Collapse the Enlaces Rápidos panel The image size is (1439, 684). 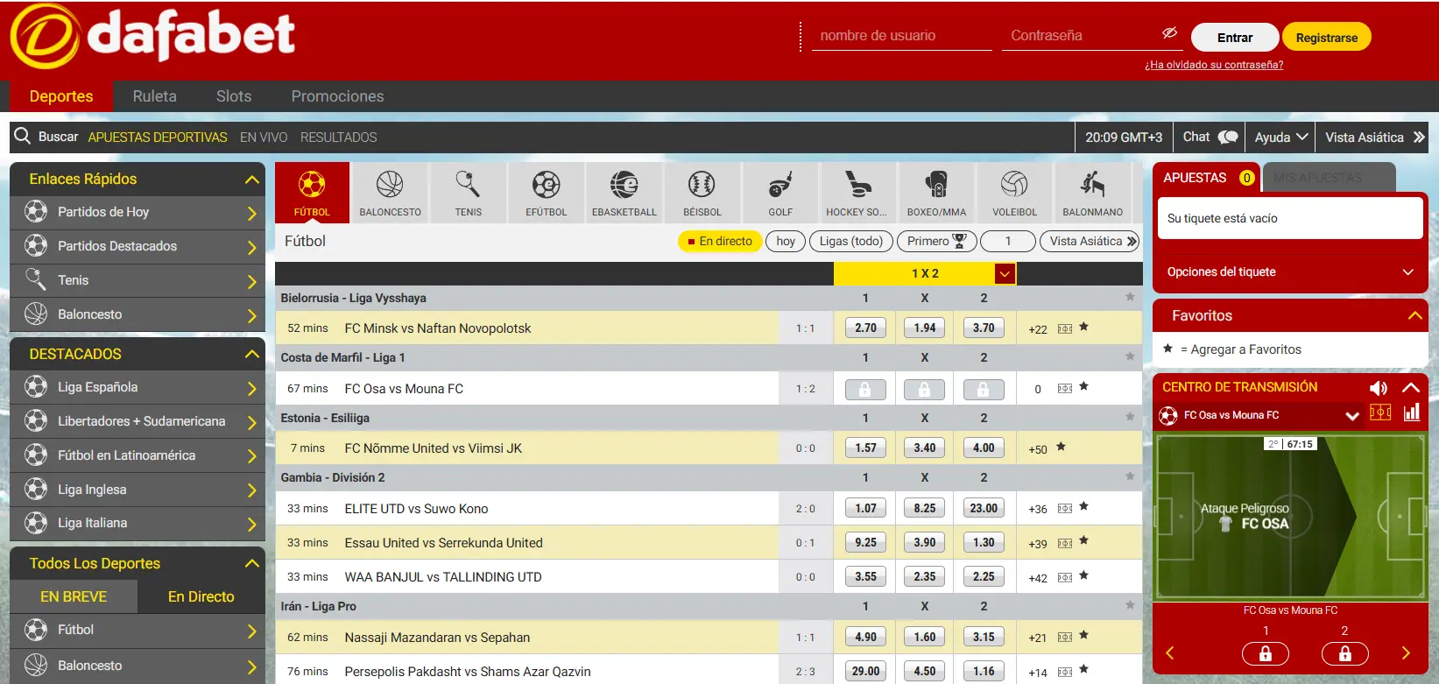tap(252, 180)
